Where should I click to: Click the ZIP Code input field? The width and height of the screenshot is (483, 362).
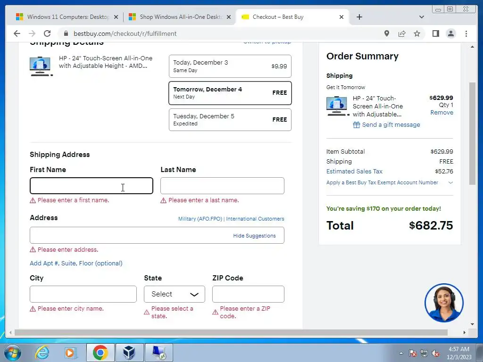pyautogui.click(x=248, y=294)
